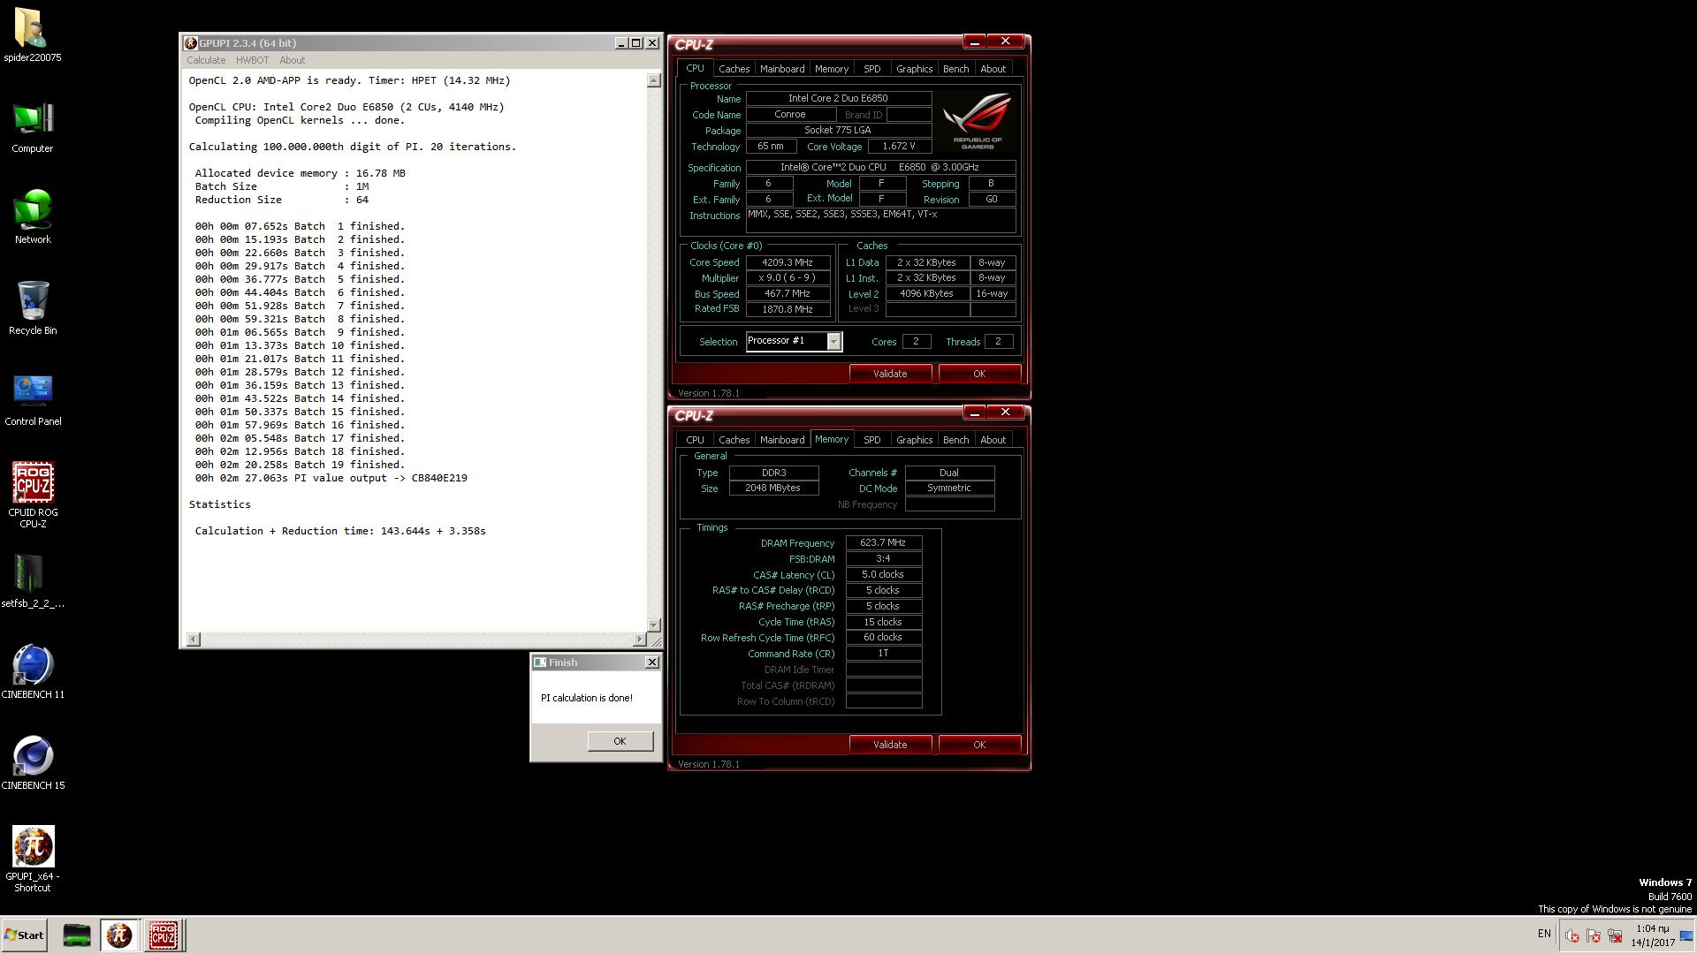The image size is (1697, 954).
Task: Select the Computer desktop icon
Action: point(32,127)
